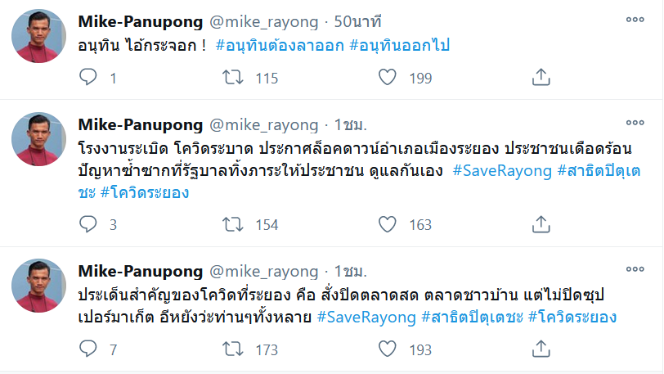
Task: Share the first tweet about อนุทิน
Action: coord(541,77)
